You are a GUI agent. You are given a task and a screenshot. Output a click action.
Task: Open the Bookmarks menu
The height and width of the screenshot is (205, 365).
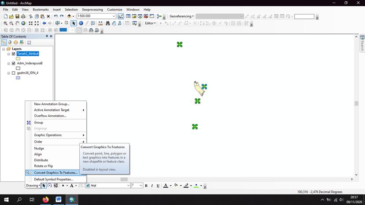(x=41, y=10)
